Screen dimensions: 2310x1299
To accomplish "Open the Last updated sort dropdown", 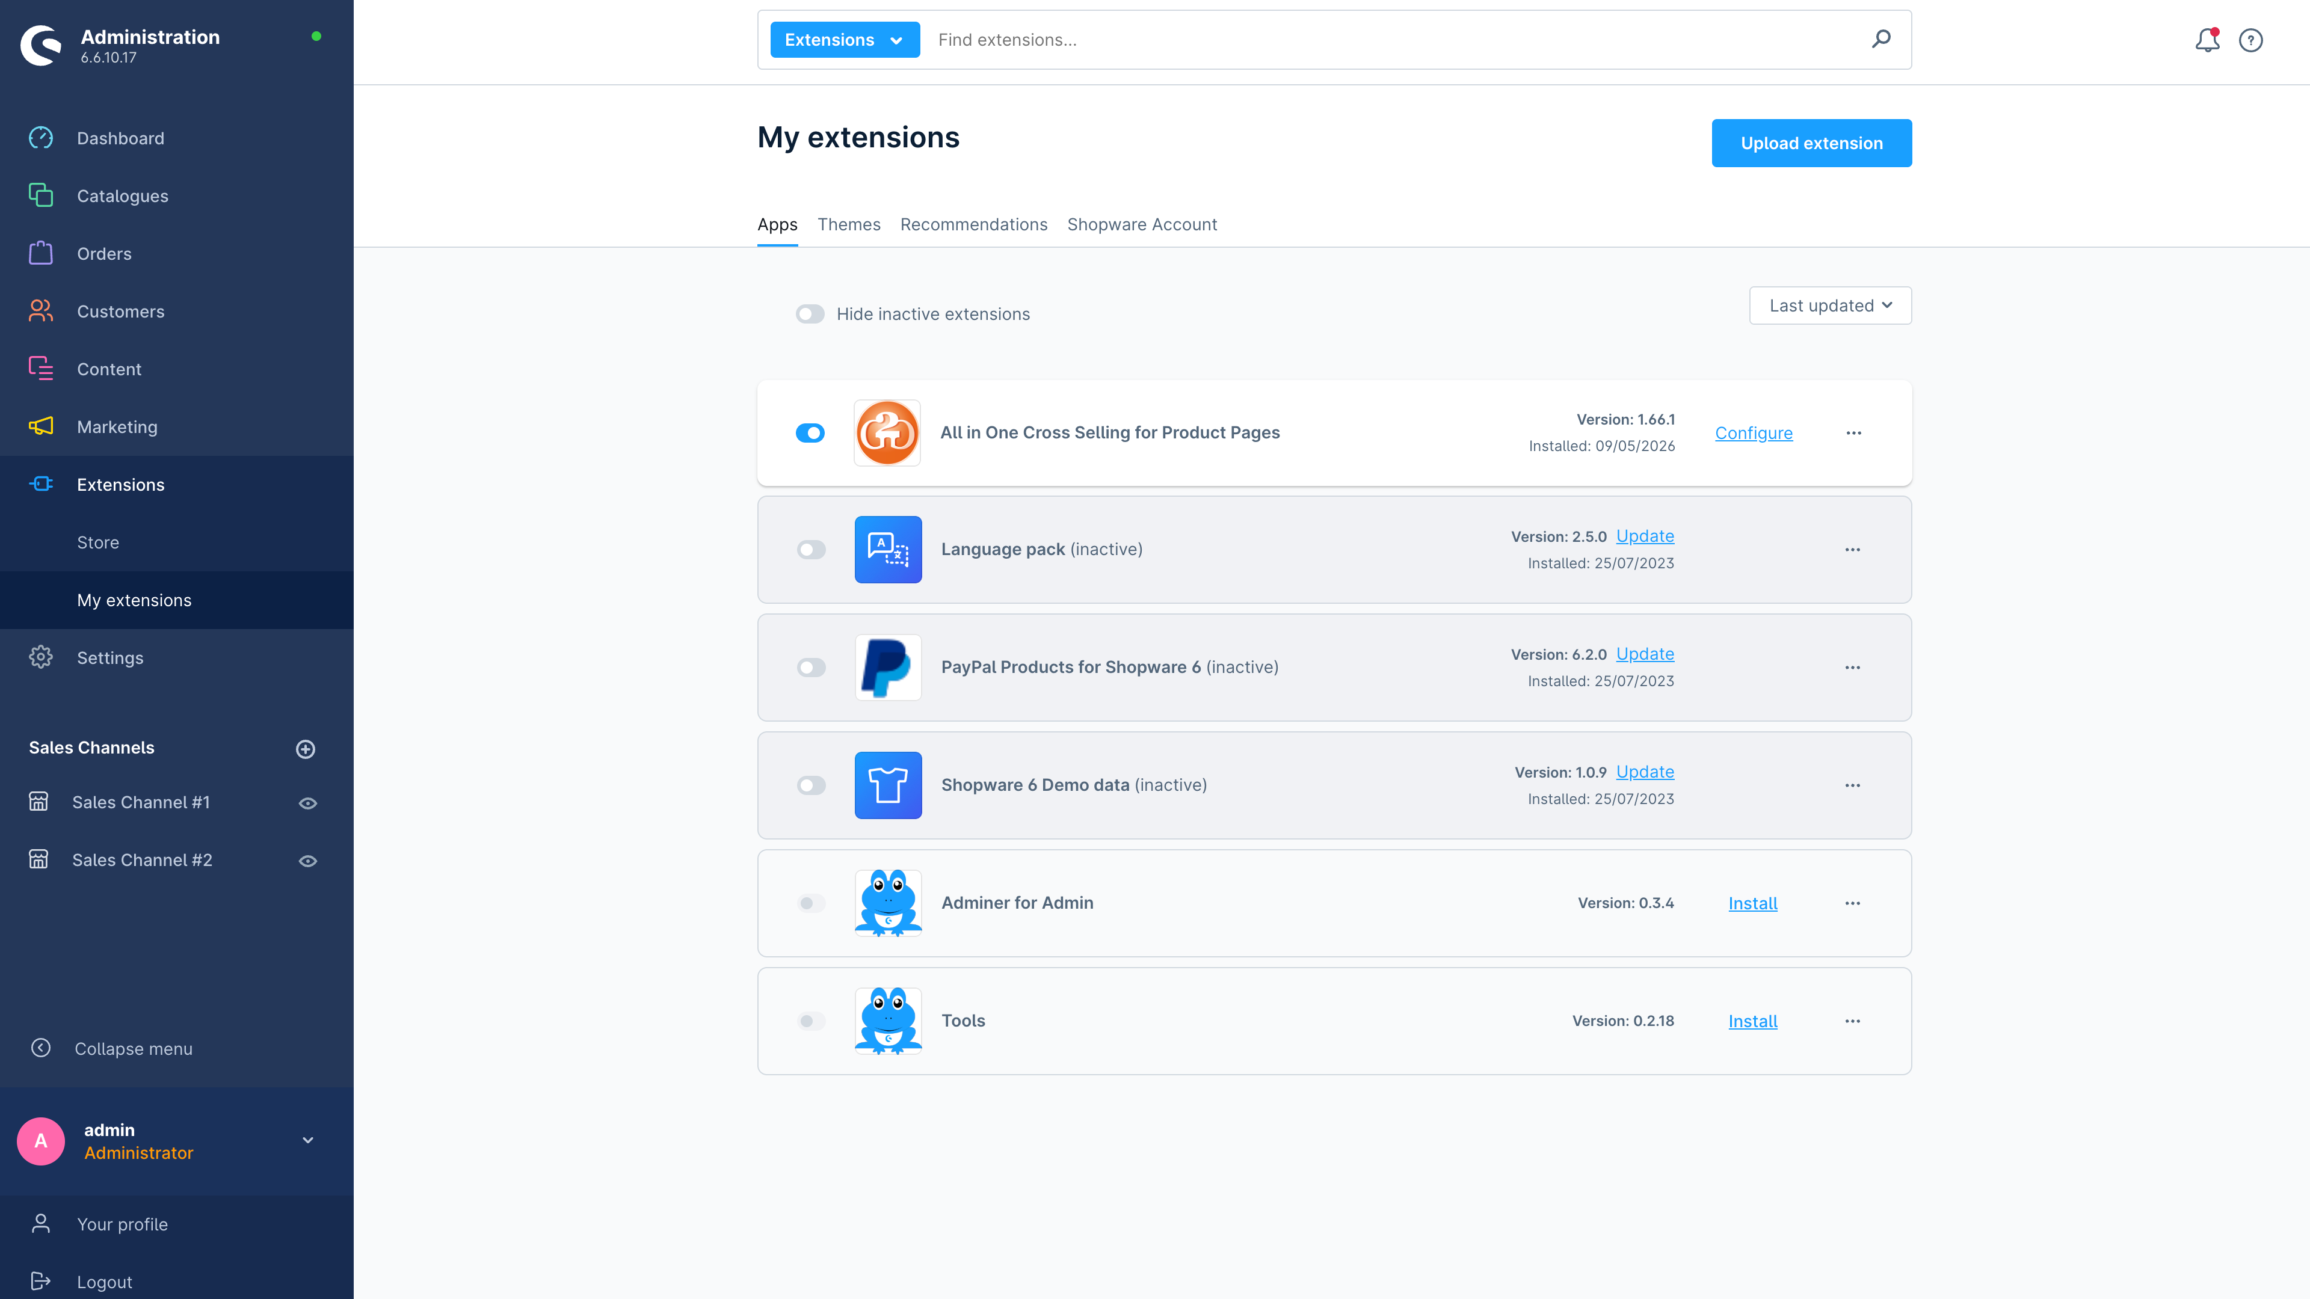I will pos(1830,306).
